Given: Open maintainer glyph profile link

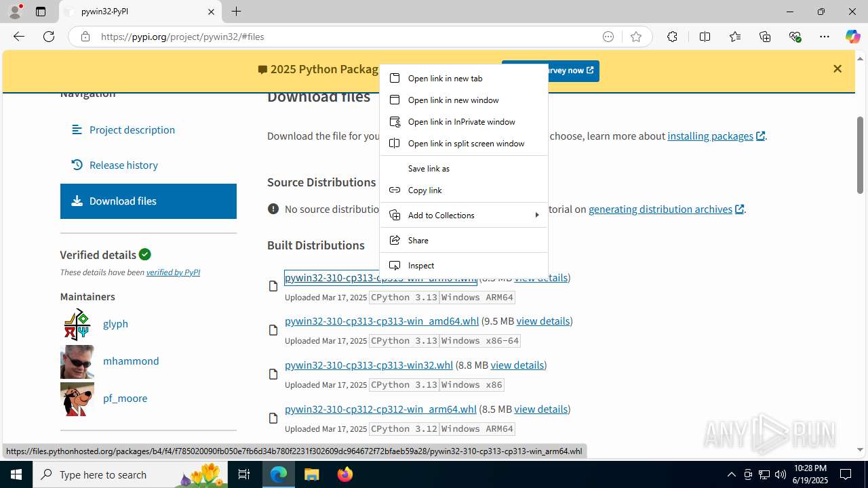Looking at the screenshot, I should 115,323.
